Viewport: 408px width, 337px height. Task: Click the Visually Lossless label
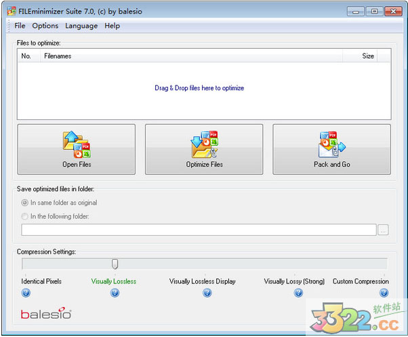pyautogui.click(x=114, y=281)
